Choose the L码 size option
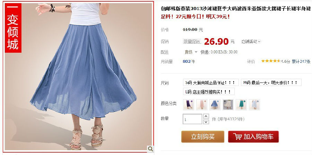Image resolution: width=312 pixels, height=155 pixels. (x=209, y=92)
